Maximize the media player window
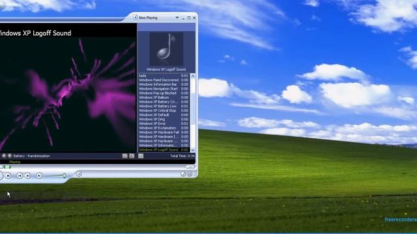 tap(189, 18)
